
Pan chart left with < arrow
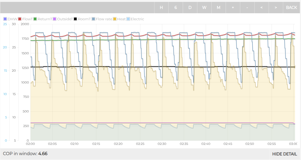click(x=262, y=8)
